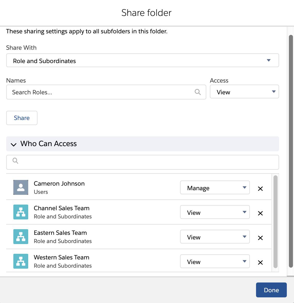Image resolution: width=294 pixels, height=303 pixels.
Task: Click the Done button
Action: (x=271, y=290)
